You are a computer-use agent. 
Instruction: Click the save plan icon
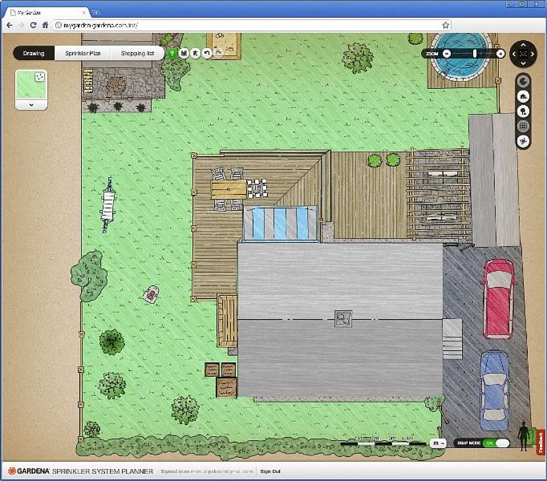pyautogui.click(x=184, y=53)
